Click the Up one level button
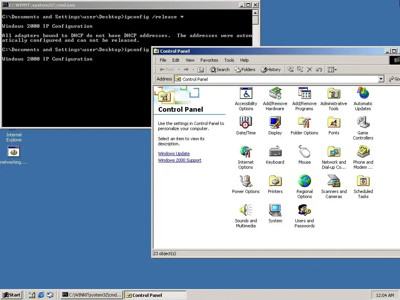 click(201, 70)
